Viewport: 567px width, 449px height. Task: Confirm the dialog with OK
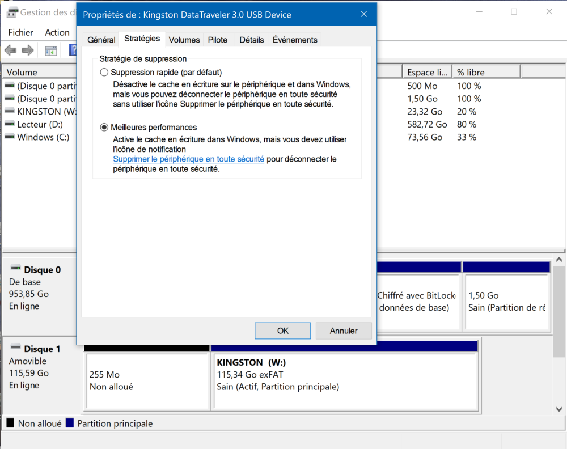point(282,331)
